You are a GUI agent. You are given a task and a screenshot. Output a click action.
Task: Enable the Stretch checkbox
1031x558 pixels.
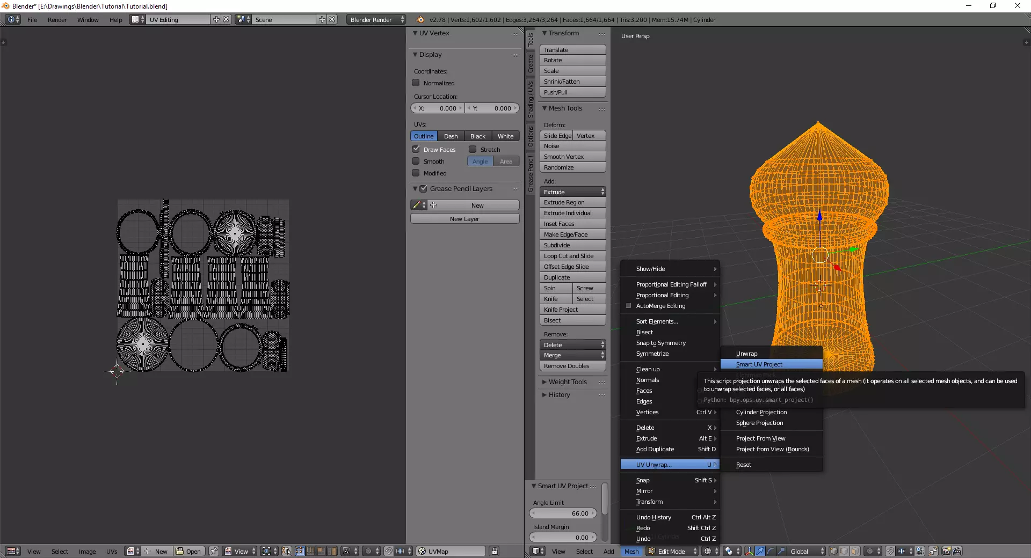473,149
